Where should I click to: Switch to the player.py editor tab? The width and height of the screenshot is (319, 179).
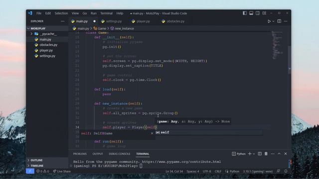[143, 21]
